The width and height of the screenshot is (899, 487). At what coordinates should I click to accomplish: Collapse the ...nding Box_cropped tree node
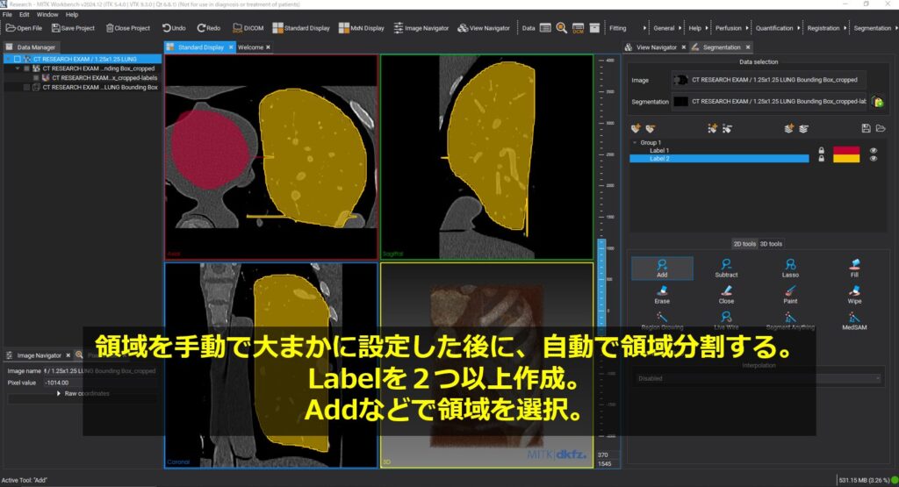(18, 68)
